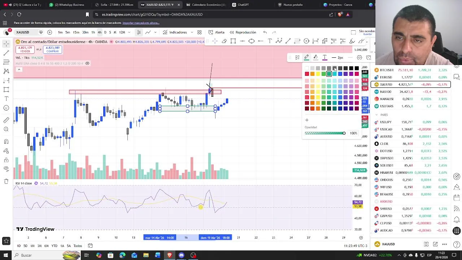Select the 6M date range
462x260 pixels.
tap(46, 246)
